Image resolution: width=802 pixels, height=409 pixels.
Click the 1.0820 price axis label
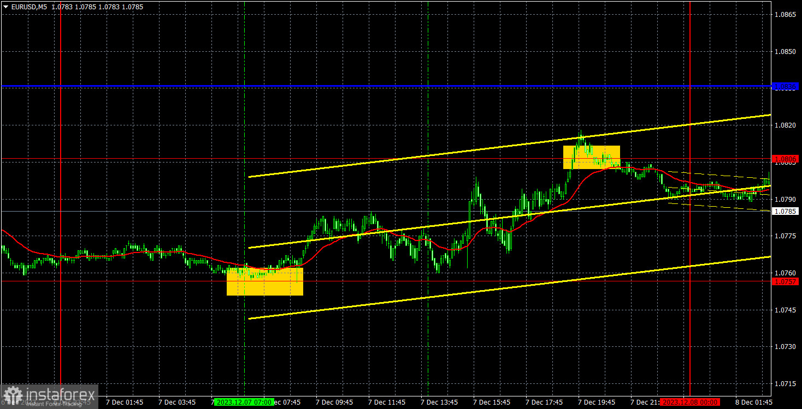(x=785, y=125)
